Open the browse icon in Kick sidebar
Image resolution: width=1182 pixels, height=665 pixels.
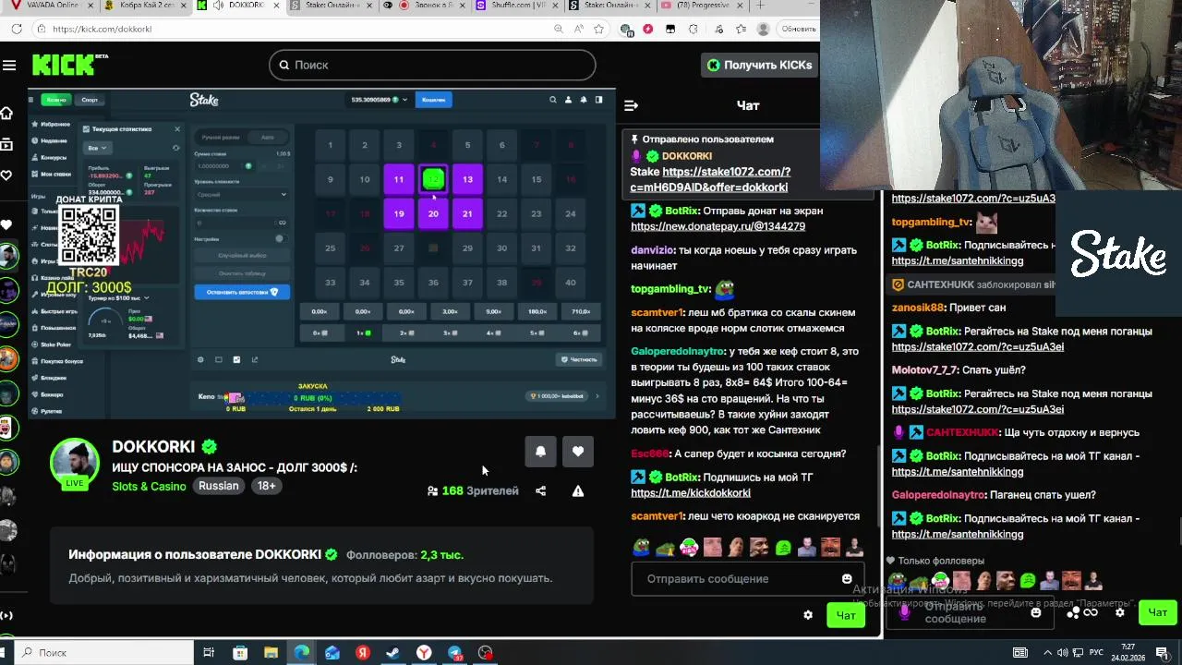tap(6, 144)
